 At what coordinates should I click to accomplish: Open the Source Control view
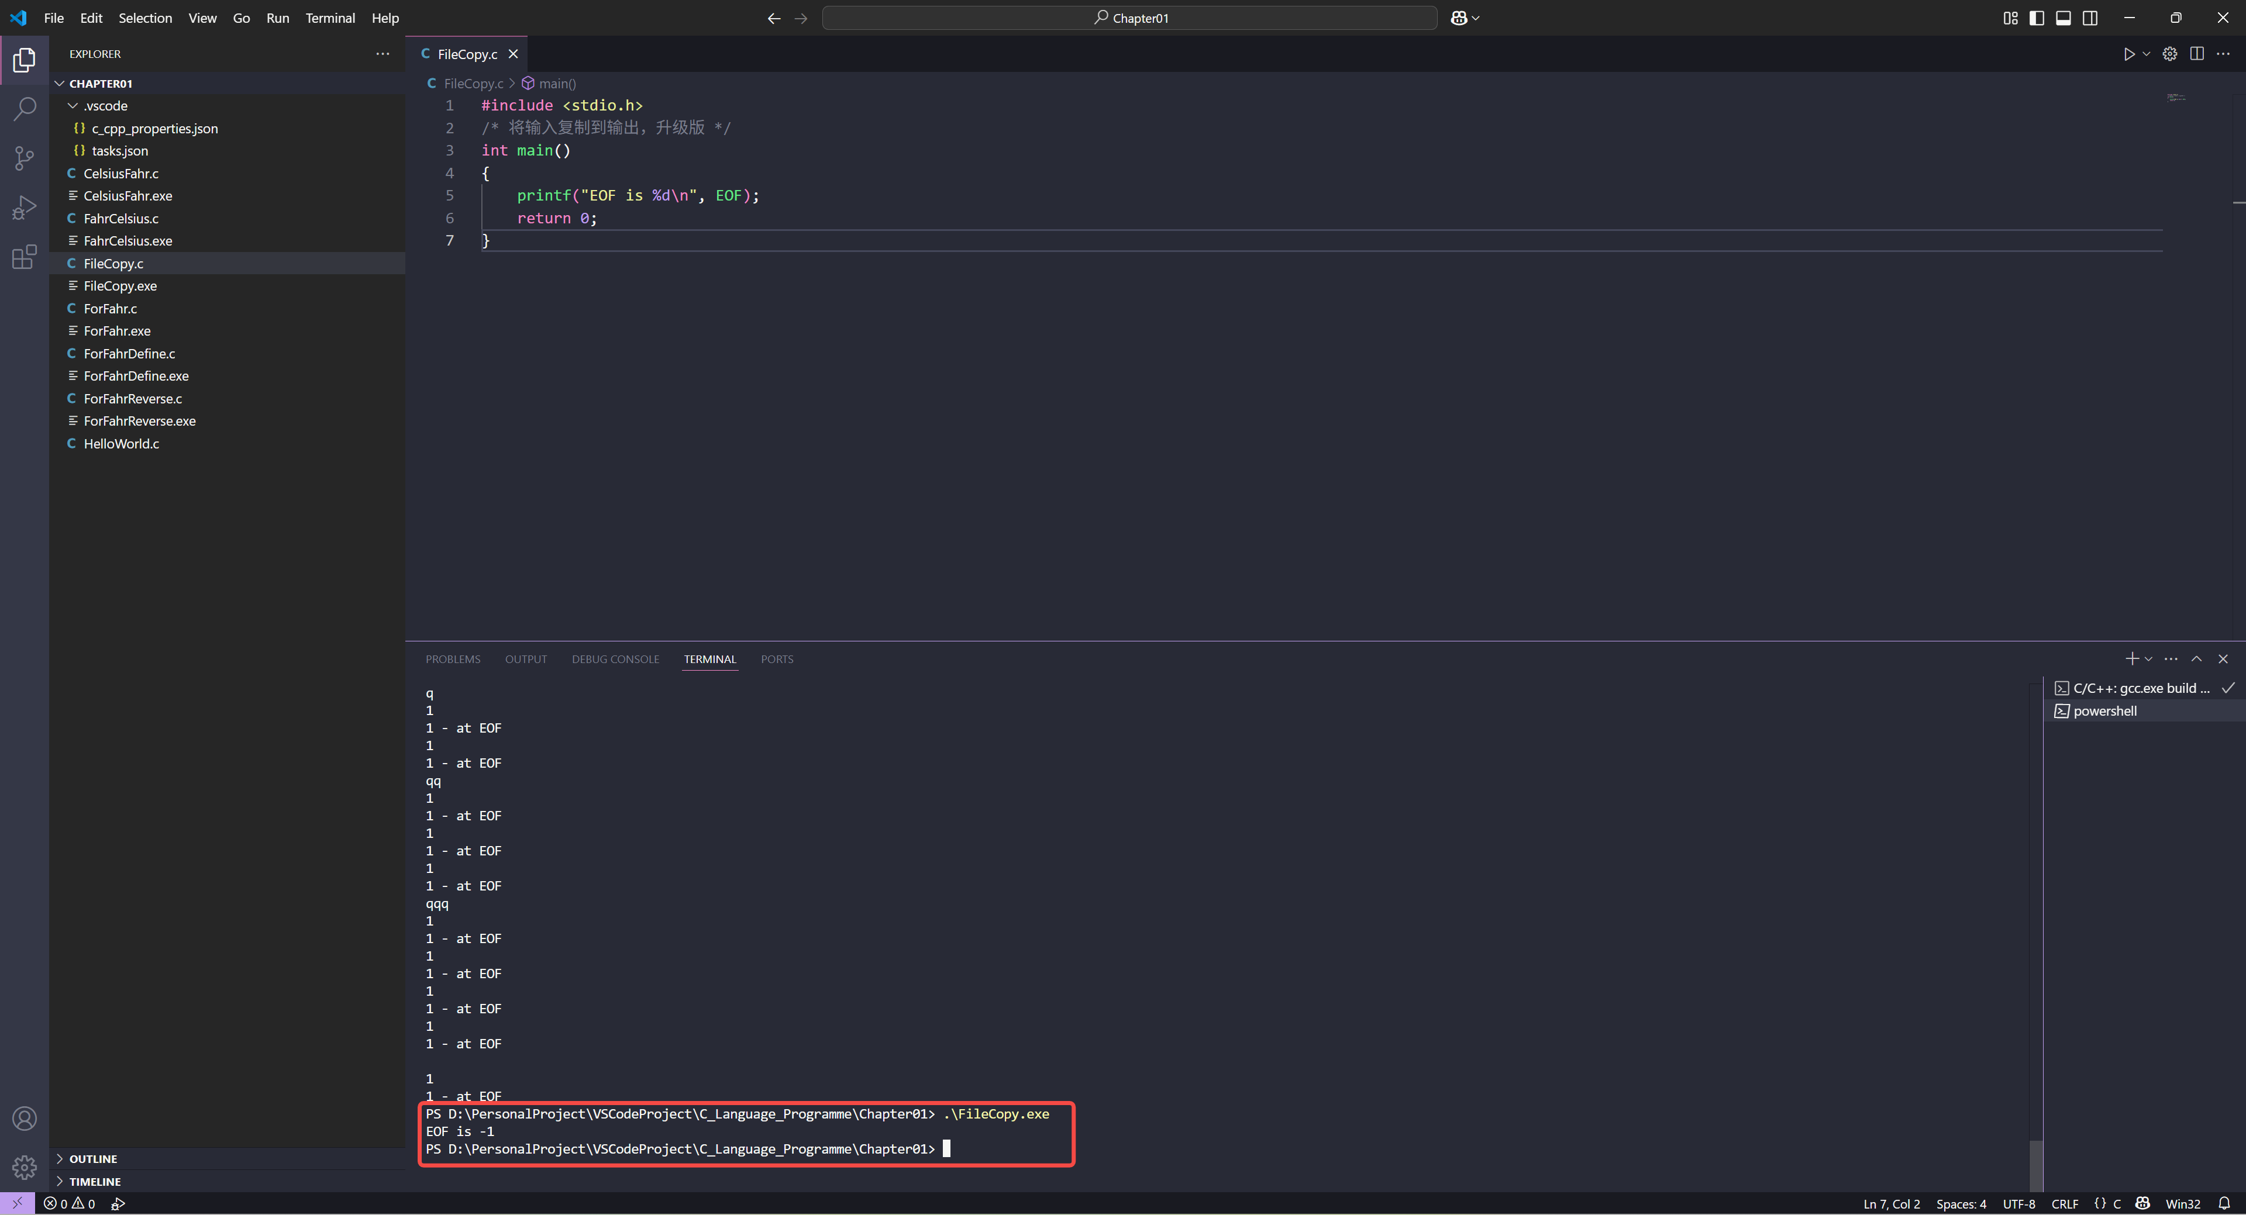click(25, 158)
